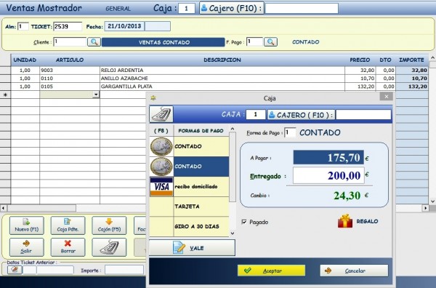Click the Entregado amount field
Screen dimensions: 436x288
(x=328, y=175)
